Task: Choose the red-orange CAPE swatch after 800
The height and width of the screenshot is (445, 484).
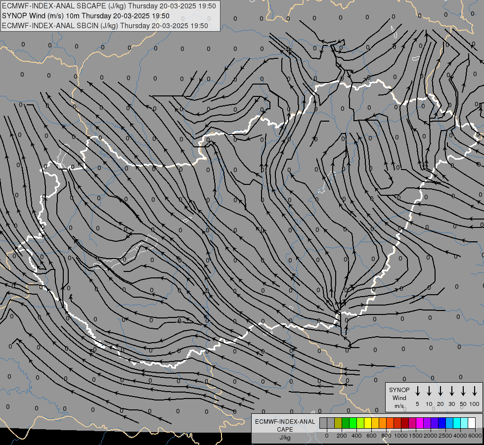Action: (390, 423)
